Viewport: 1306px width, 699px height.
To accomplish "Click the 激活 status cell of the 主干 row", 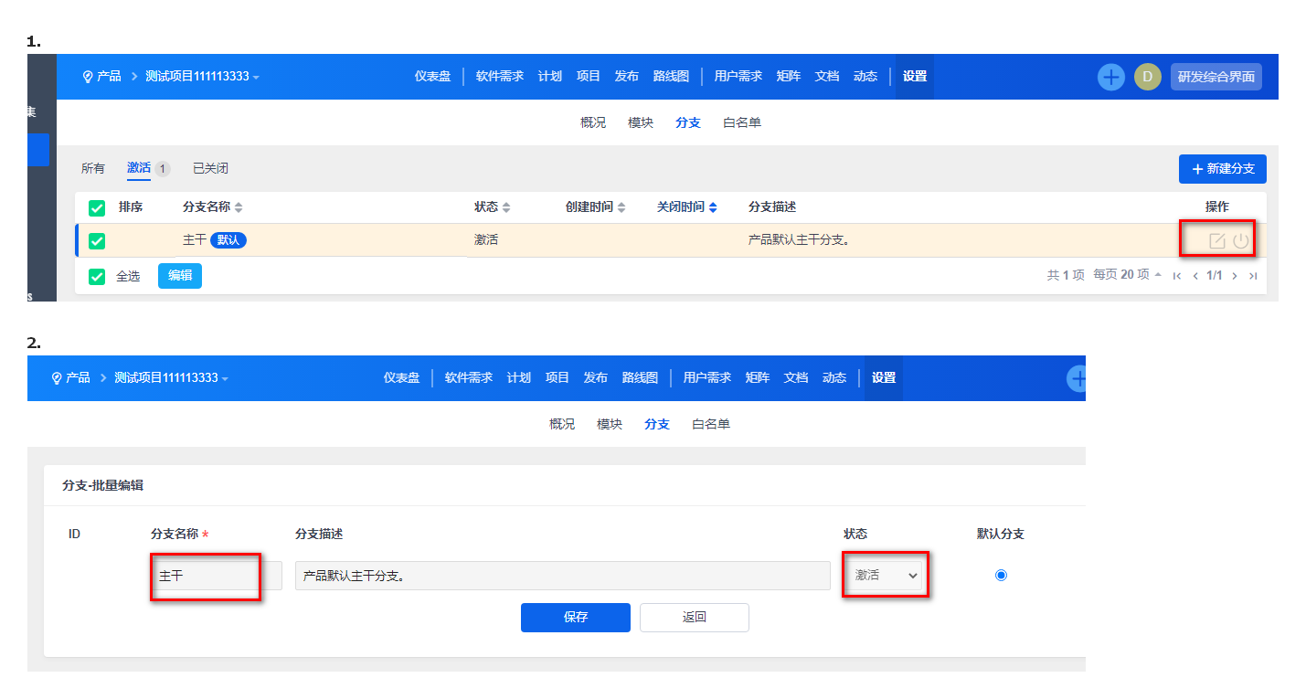I will [x=486, y=240].
